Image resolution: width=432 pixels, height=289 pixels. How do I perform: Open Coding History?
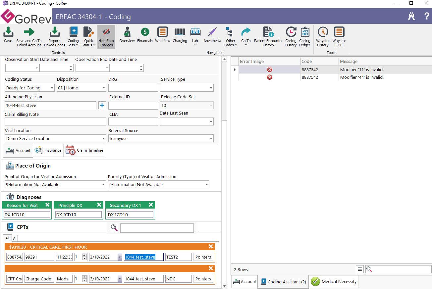coord(291,37)
